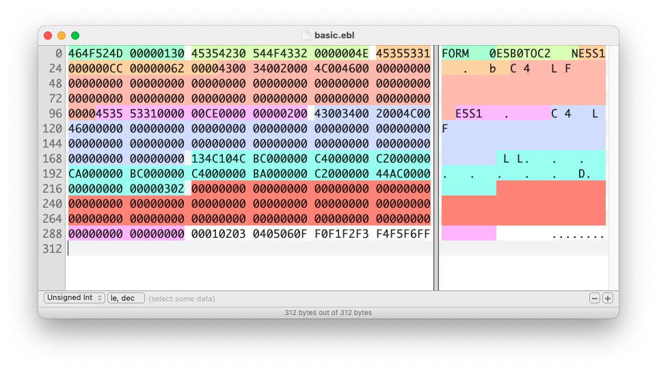Click the 'le, dec' format button
This screenshot has width=657, height=369.
(126, 298)
